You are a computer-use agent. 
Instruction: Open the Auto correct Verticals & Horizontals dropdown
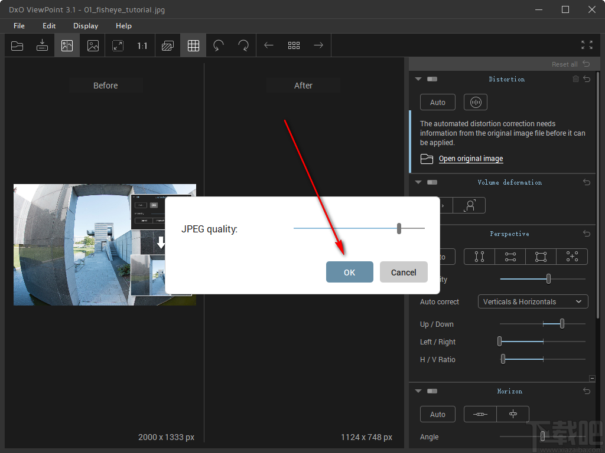pos(532,301)
